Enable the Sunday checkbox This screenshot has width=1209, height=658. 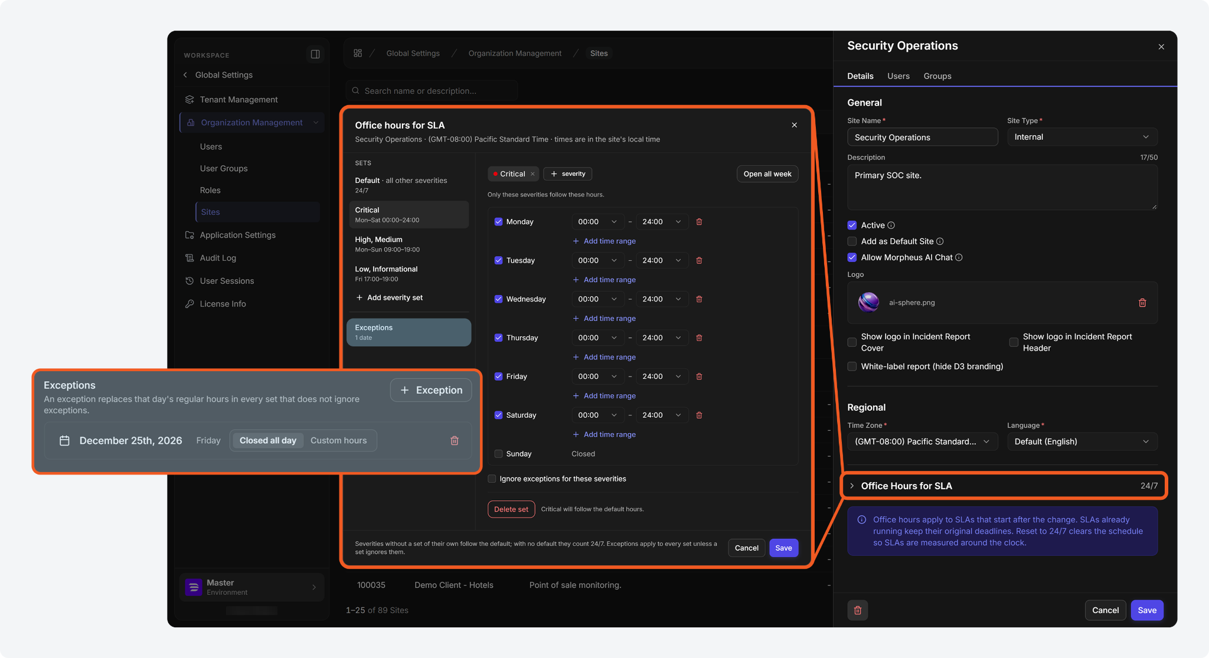[x=498, y=454]
